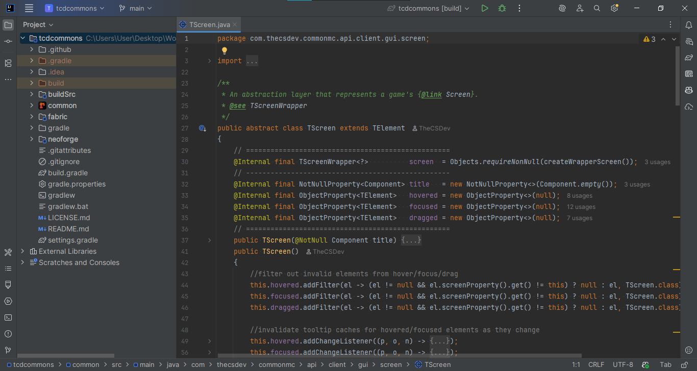Open the run configuration dropdown

click(428, 8)
